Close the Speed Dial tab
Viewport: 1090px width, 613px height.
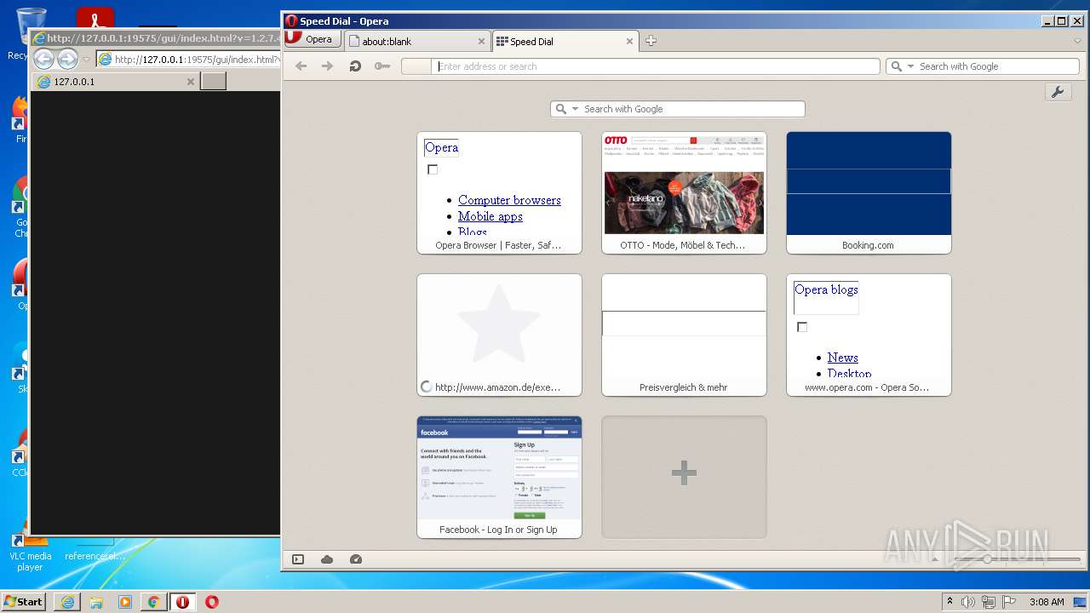[x=630, y=41]
